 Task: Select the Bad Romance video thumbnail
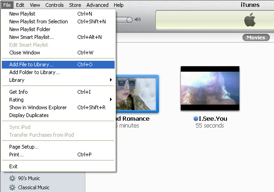pos(137,94)
